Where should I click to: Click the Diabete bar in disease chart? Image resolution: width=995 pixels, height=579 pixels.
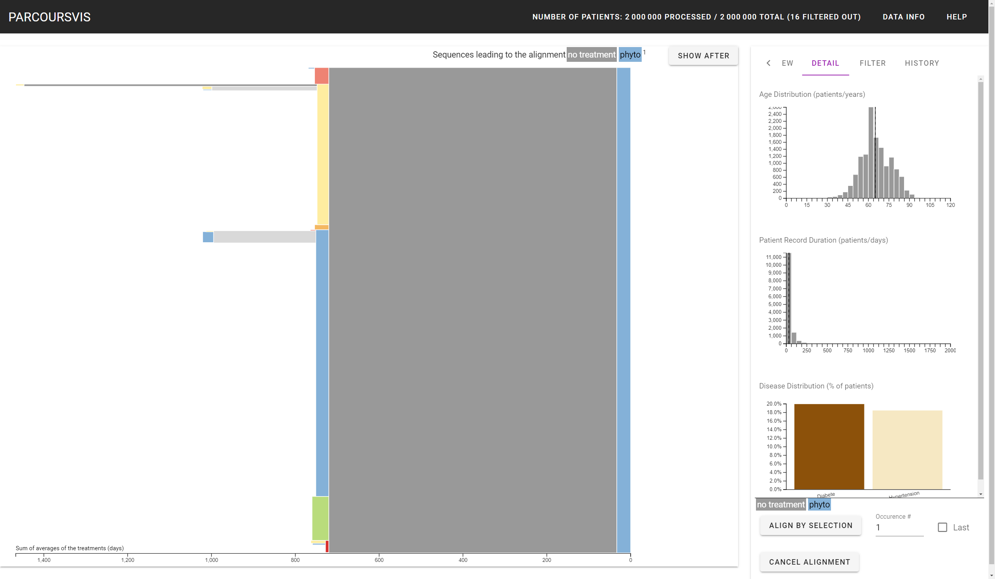click(x=829, y=446)
